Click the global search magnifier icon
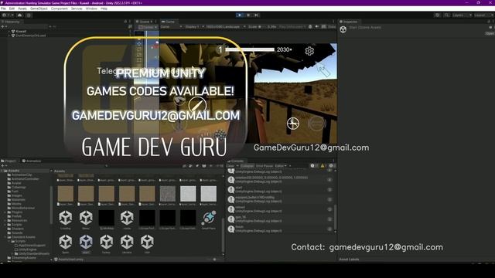This screenshot has width=495, height=278. point(446,15)
